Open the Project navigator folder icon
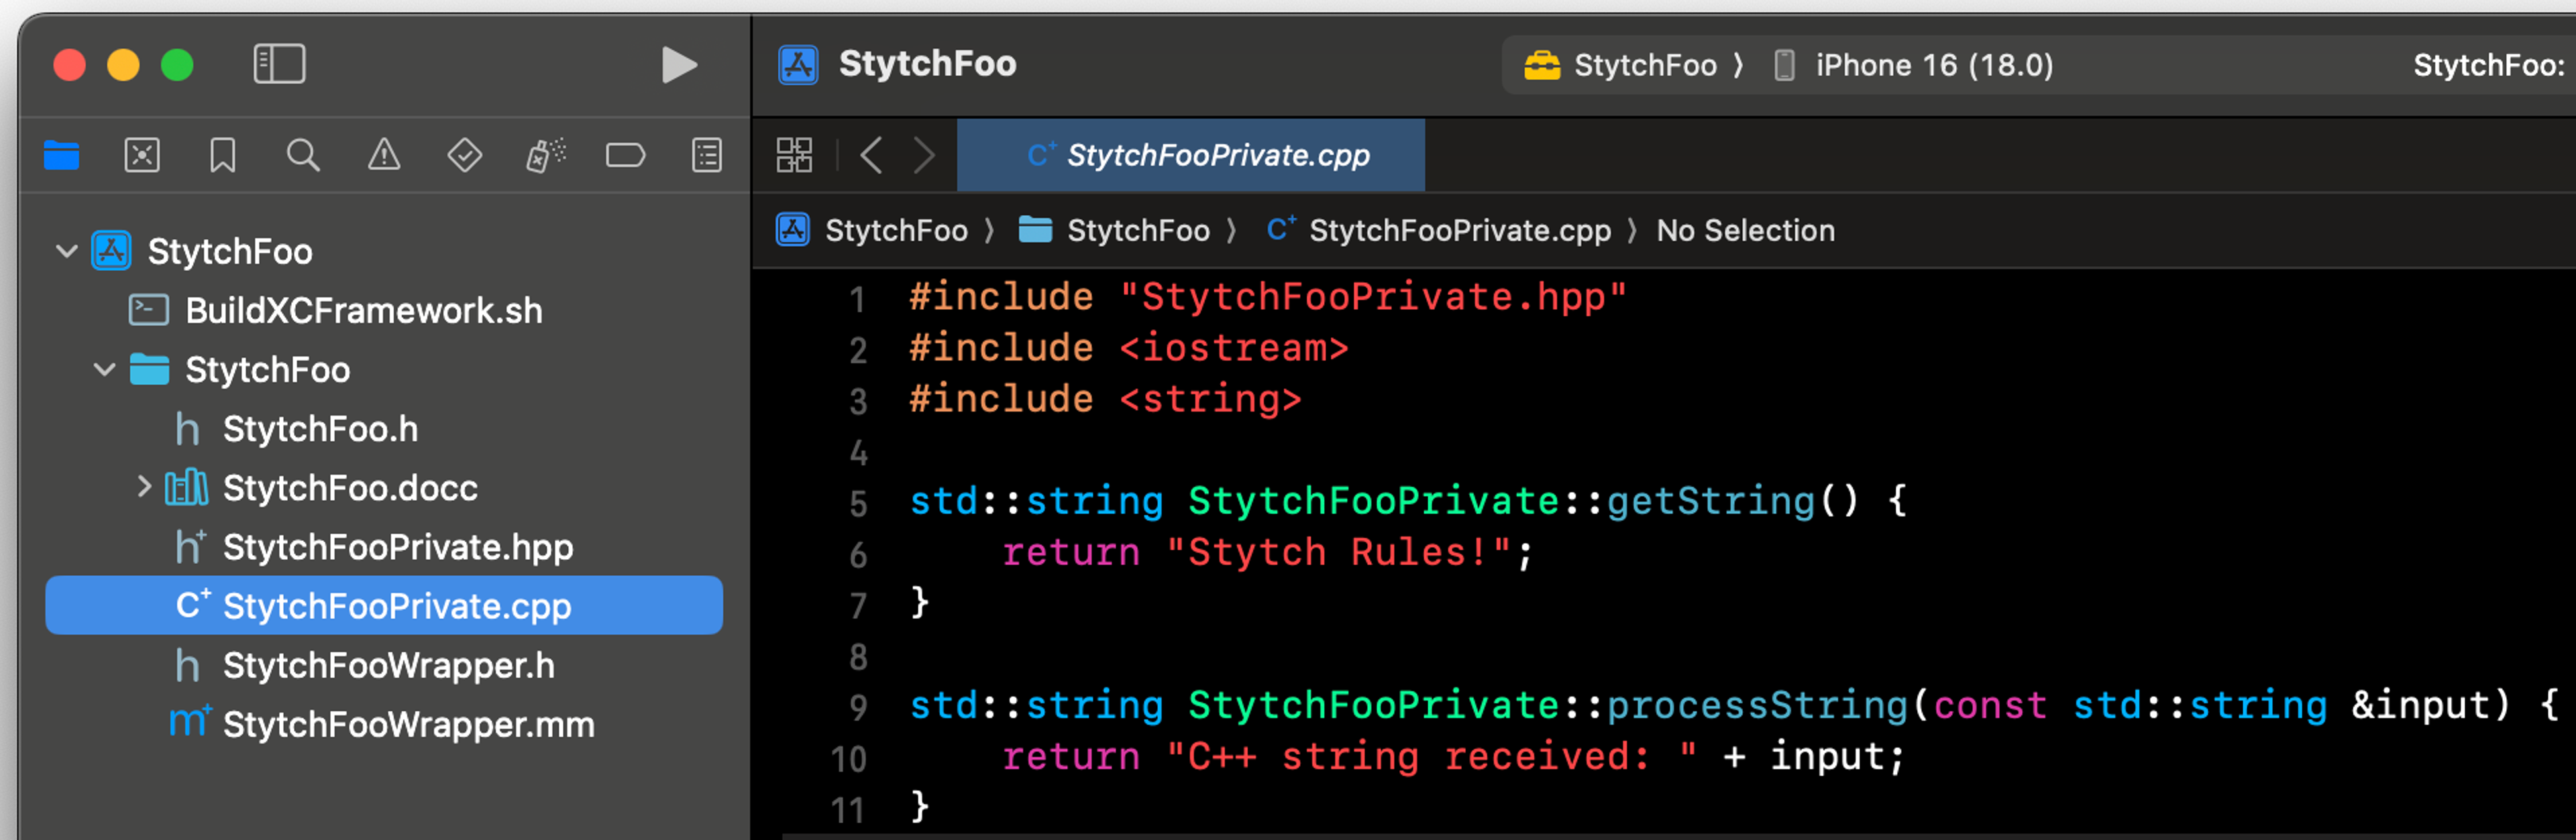The height and width of the screenshot is (840, 2576). 62,156
